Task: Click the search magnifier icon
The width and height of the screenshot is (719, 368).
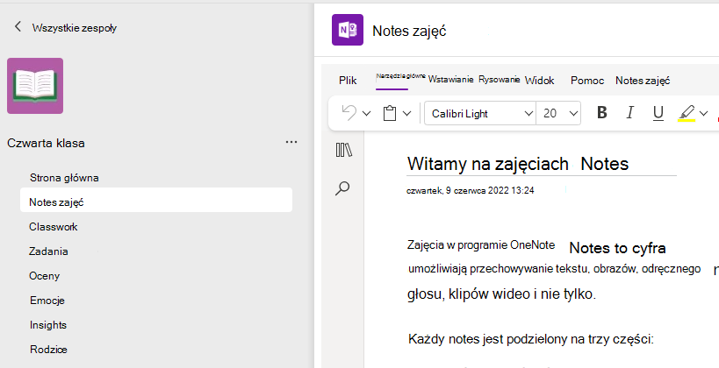Action: [342, 188]
